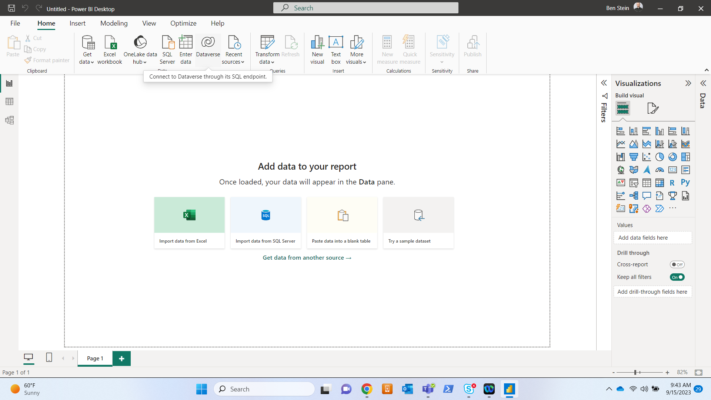Viewport: 711px width, 400px height.
Task: Click the title bar Search box
Action: [365, 8]
